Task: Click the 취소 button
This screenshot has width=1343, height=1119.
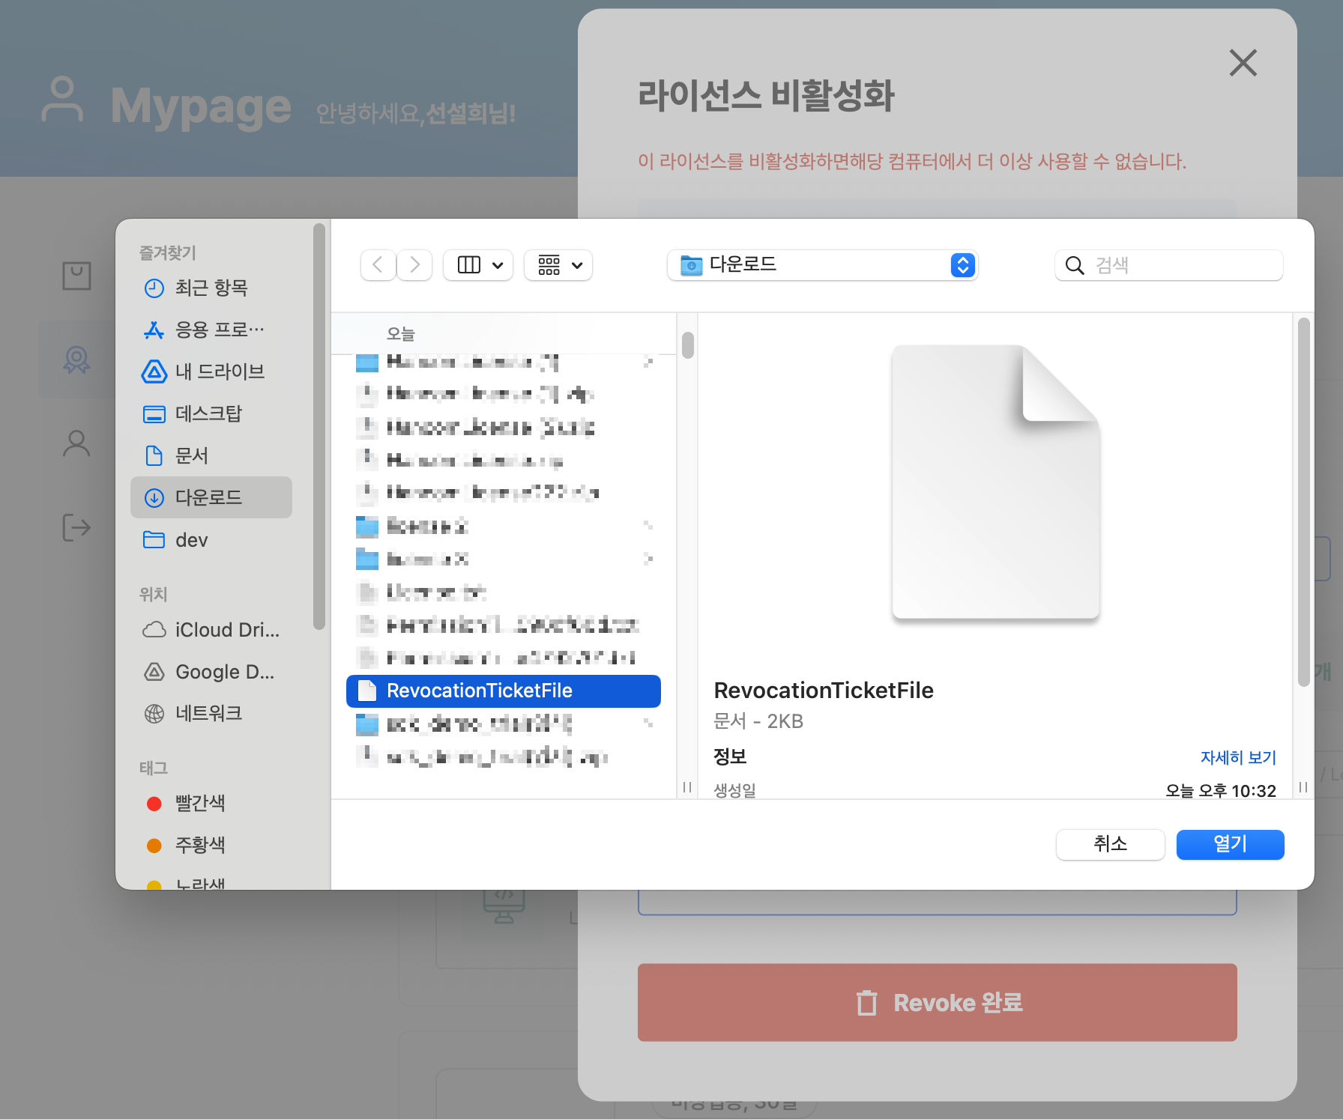Action: [1110, 845]
